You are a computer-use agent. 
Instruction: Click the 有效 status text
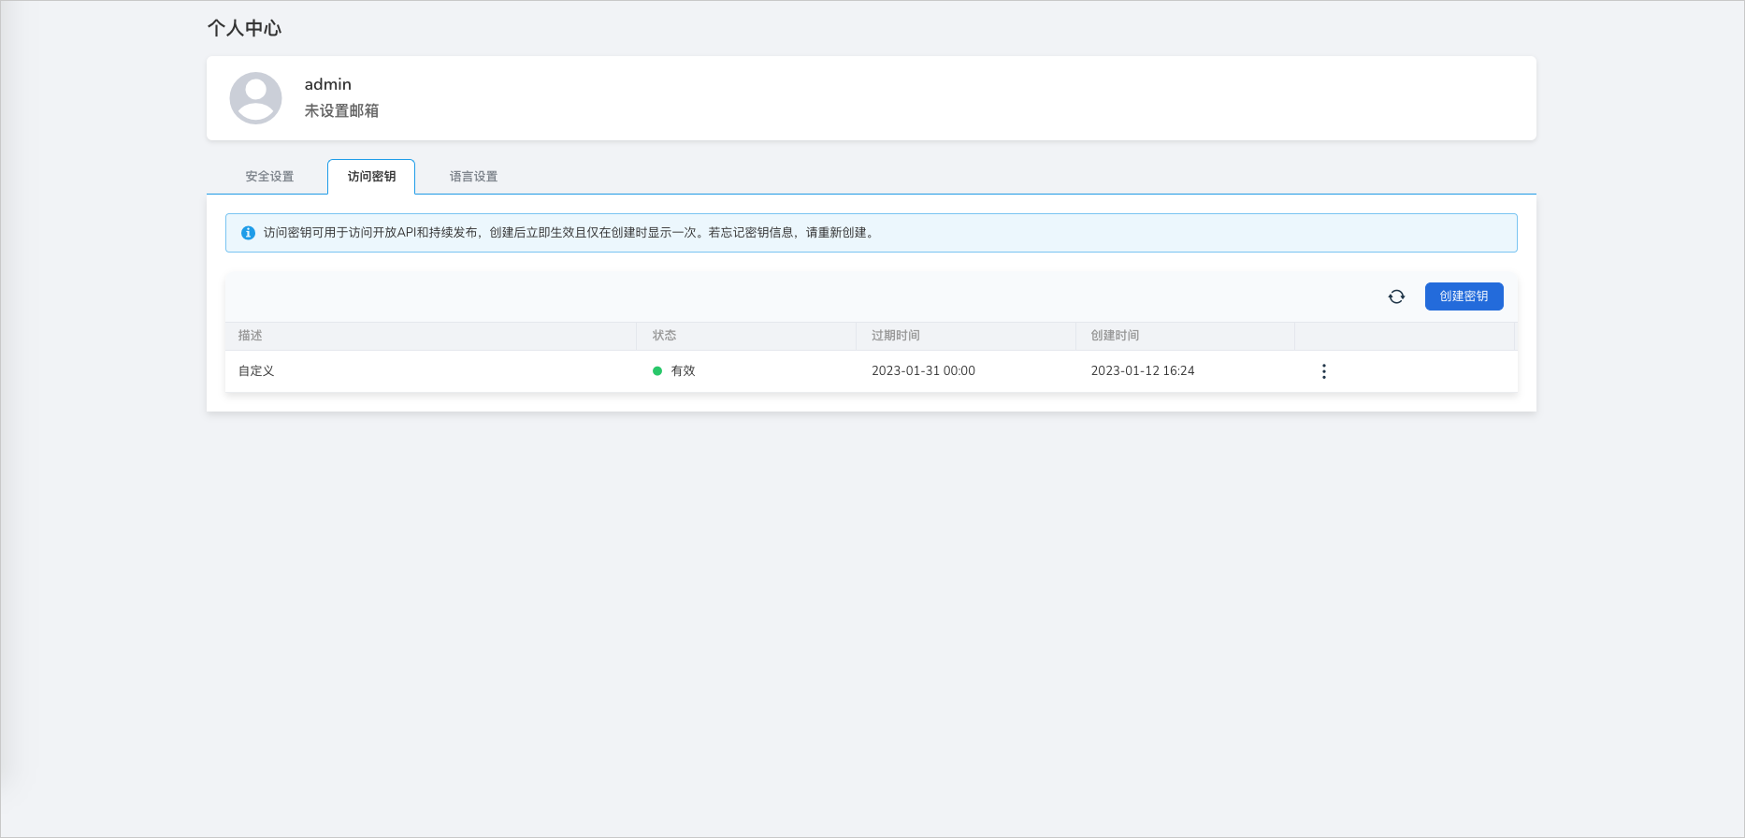point(683,371)
